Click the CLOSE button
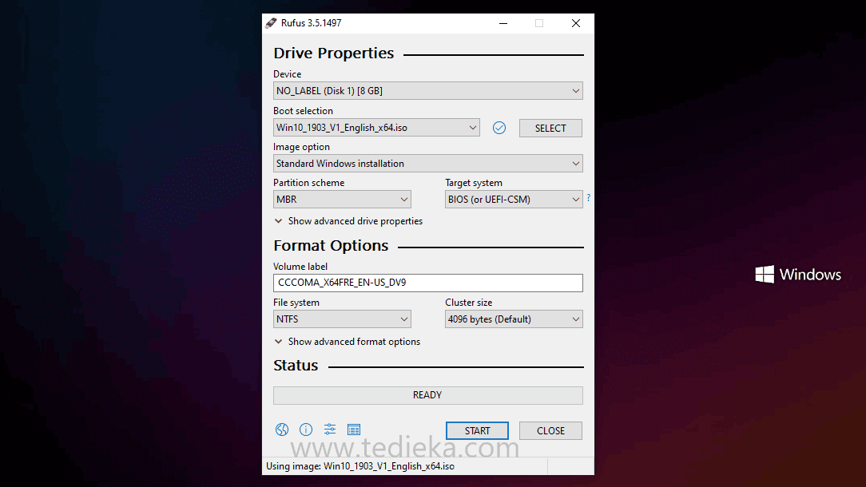Viewport: 866px width, 487px height. [550, 430]
